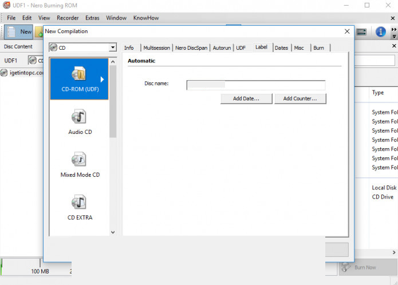Open the KnowHow menu
The height and width of the screenshot is (285, 398).
point(146,18)
